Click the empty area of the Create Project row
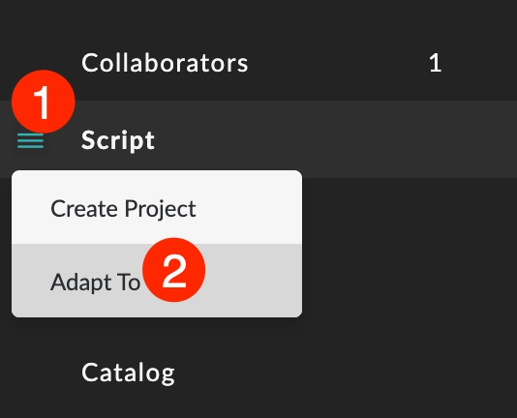Screen dimensions: 517x418 pyautogui.click(x=249, y=207)
